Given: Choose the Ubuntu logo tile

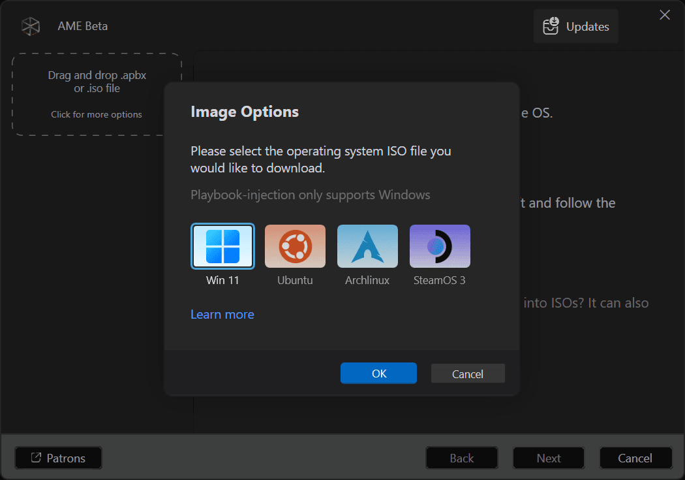Looking at the screenshot, I should [295, 246].
